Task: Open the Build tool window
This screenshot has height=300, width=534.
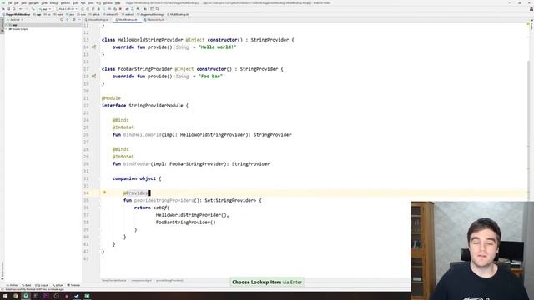Action: (x=27, y=285)
